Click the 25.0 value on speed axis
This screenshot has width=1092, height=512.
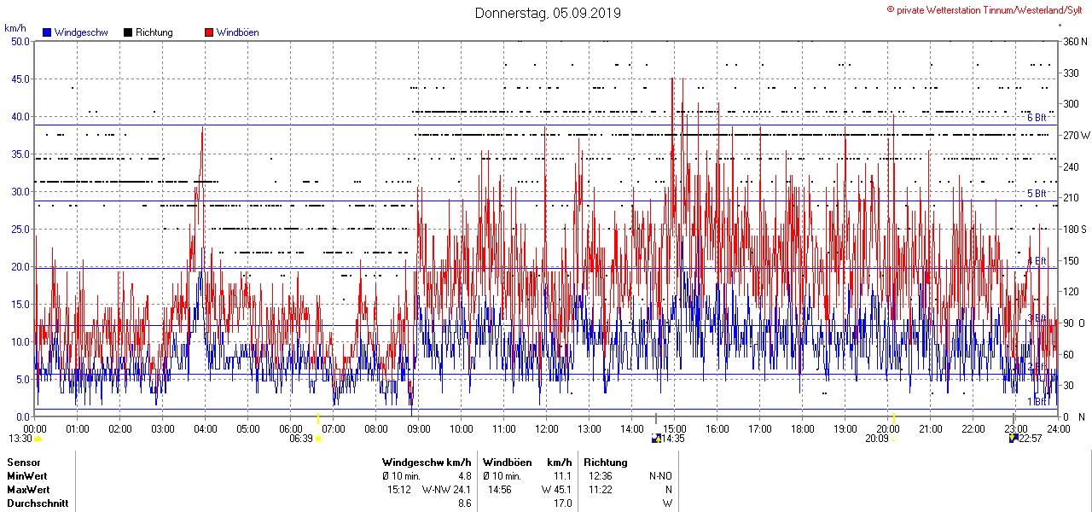20,229
